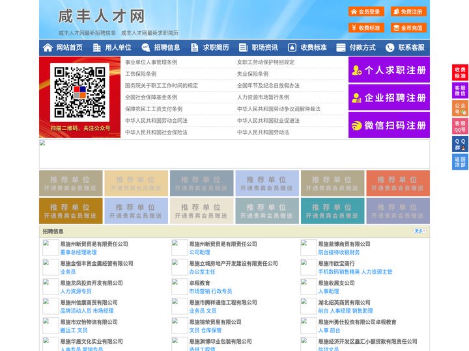469x351 pixels.
Task: Open 中华人民共和国就业促进法 link
Action: 268,121
